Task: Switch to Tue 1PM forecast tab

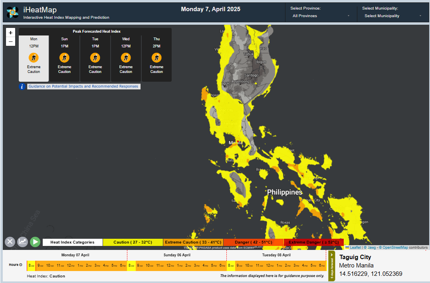Action: pos(95,58)
